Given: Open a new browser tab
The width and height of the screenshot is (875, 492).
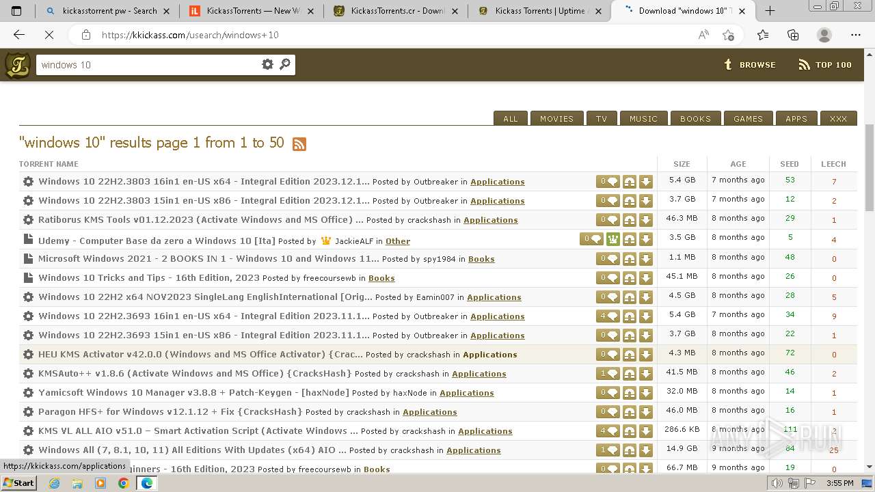Looking at the screenshot, I should [770, 10].
